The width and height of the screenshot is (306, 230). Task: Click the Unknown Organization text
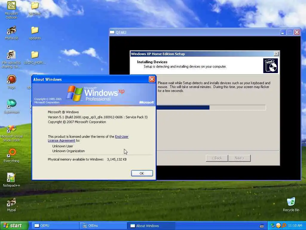(68, 151)
